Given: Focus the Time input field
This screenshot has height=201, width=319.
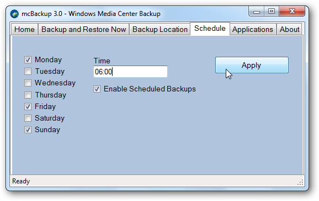Looking at the screenshot, I should point(130,72).
